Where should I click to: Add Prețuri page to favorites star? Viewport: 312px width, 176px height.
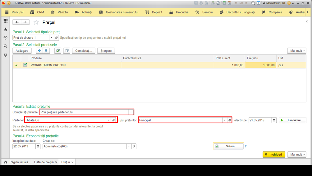(x=36, y=22)
